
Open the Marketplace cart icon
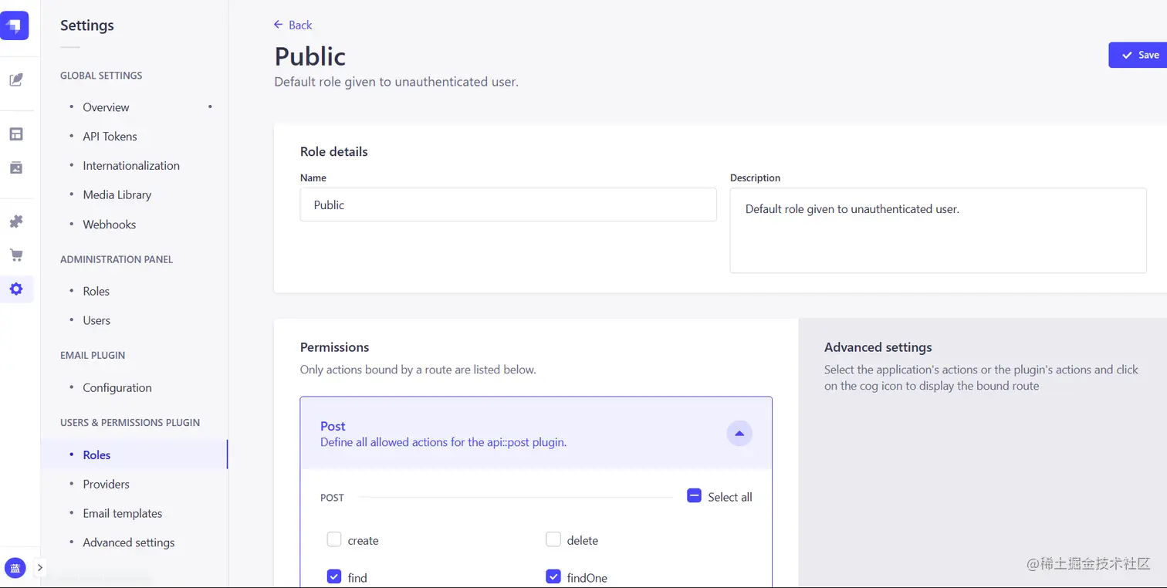[15, 255]
